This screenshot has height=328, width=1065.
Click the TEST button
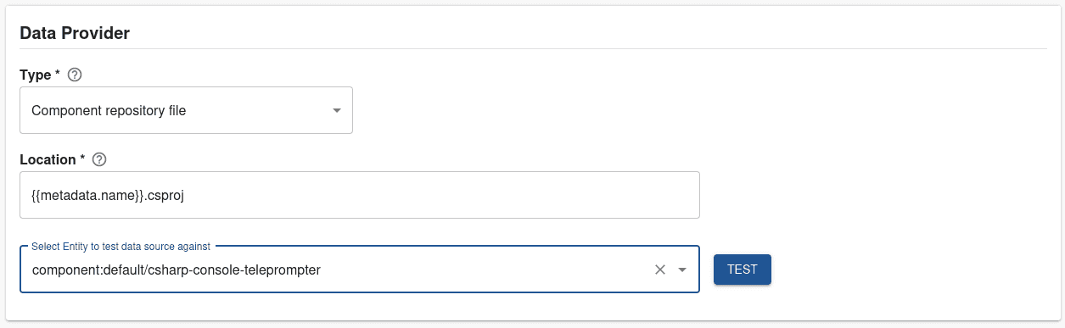[743, 270]
